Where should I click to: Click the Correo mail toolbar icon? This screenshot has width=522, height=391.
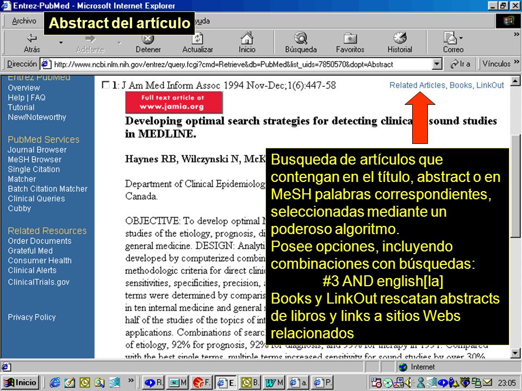click(453, 42)
